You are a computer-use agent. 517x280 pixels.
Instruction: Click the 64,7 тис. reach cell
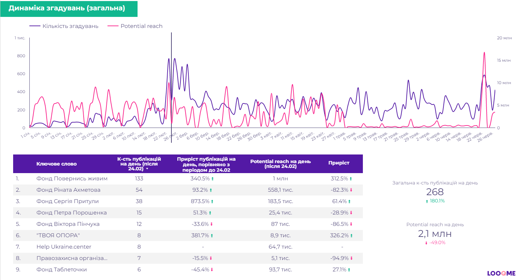tap(280, 247)
